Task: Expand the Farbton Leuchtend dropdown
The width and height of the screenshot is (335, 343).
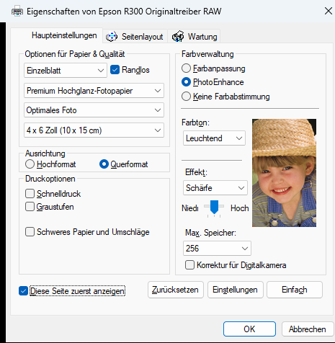Action: (214, 138)
